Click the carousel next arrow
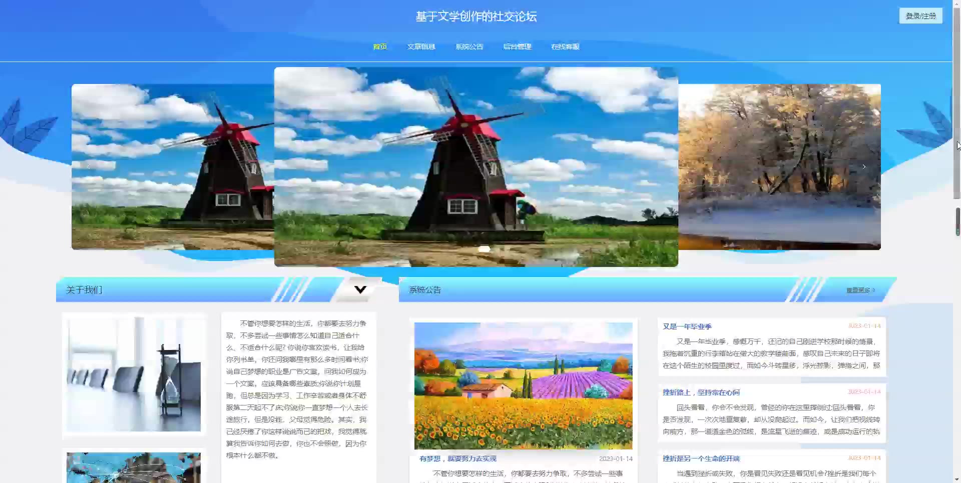 864,166
